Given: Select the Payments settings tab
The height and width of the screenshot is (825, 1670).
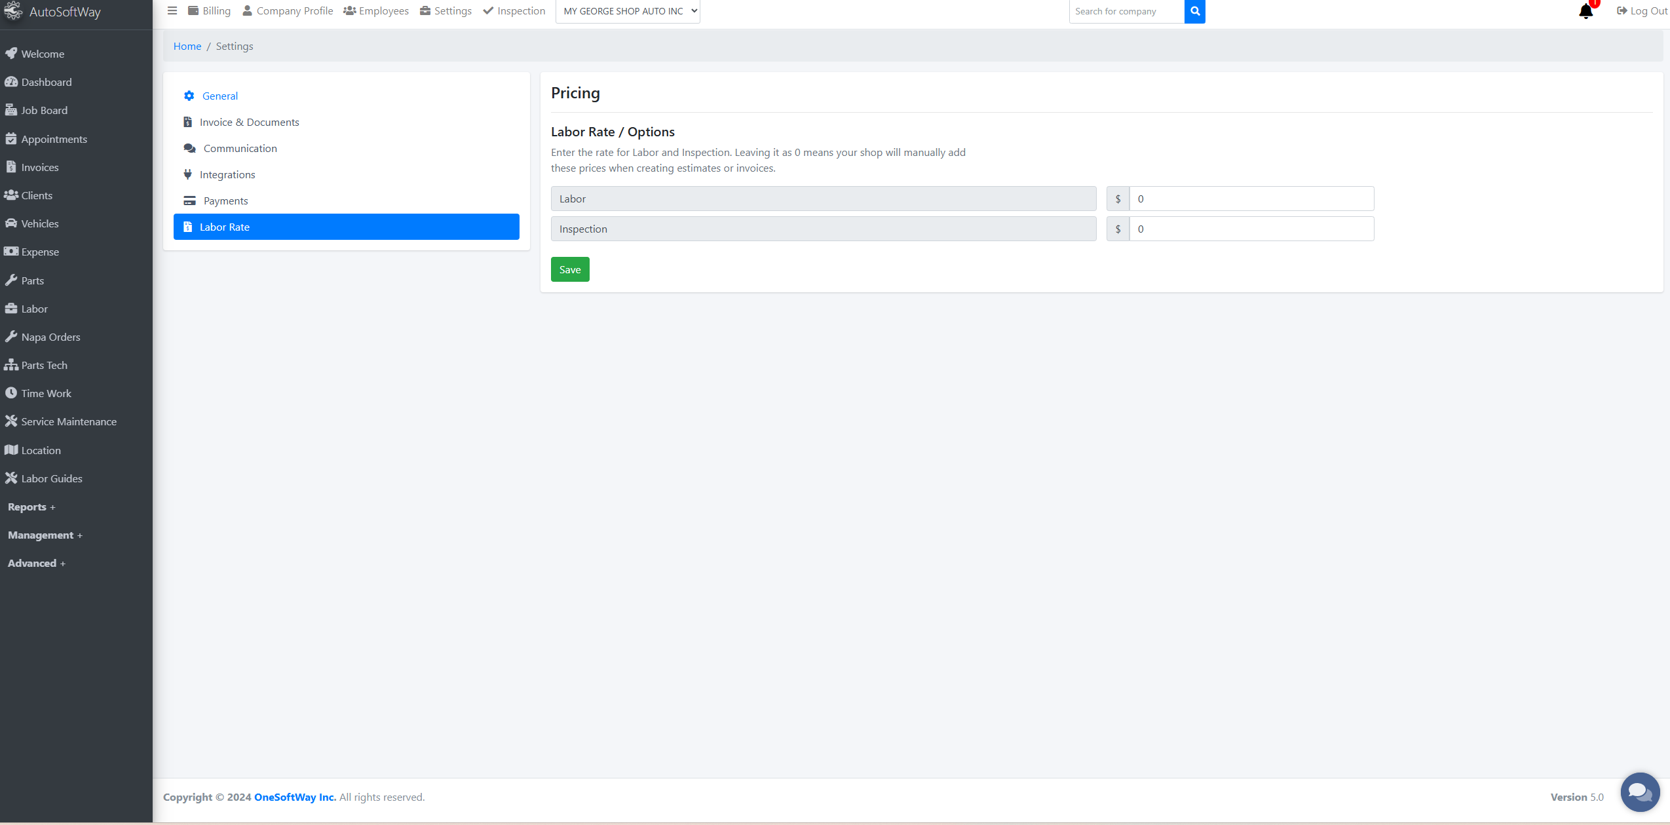Looking at the screenshot, I should [225, 201].
